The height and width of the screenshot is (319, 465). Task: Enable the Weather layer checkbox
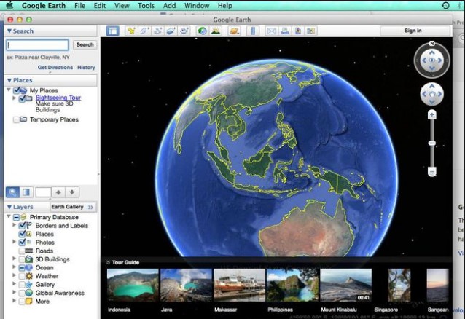pos(22,276)
